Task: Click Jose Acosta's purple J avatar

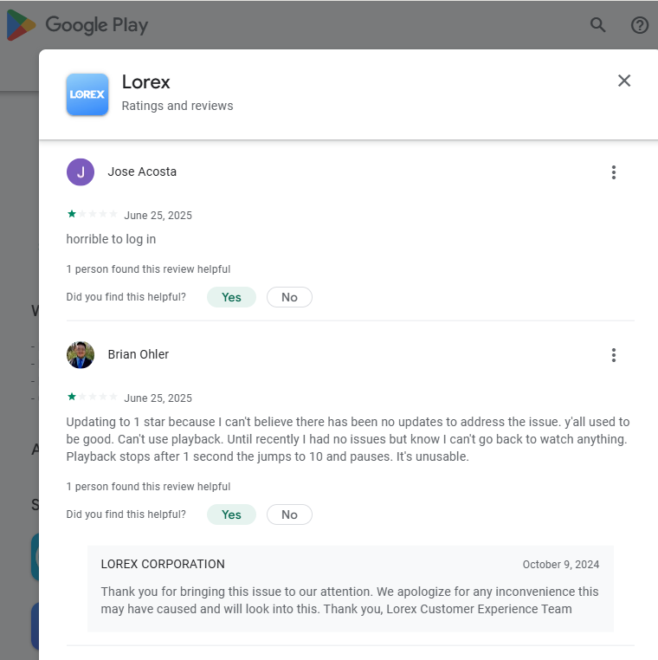Action: (81, 172)
